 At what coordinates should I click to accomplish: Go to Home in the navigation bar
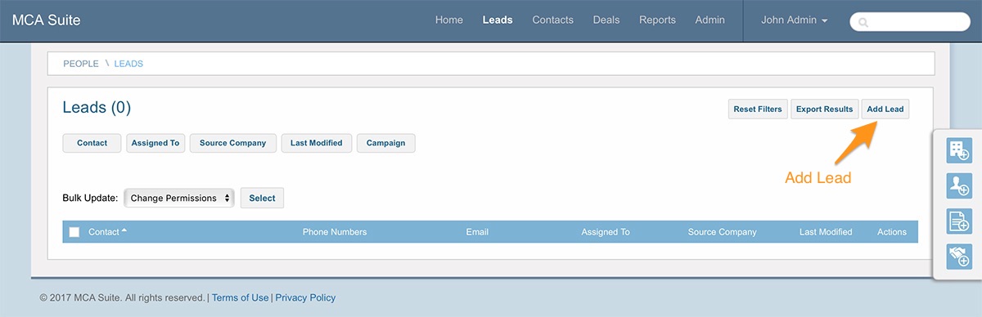coord(449,20)
